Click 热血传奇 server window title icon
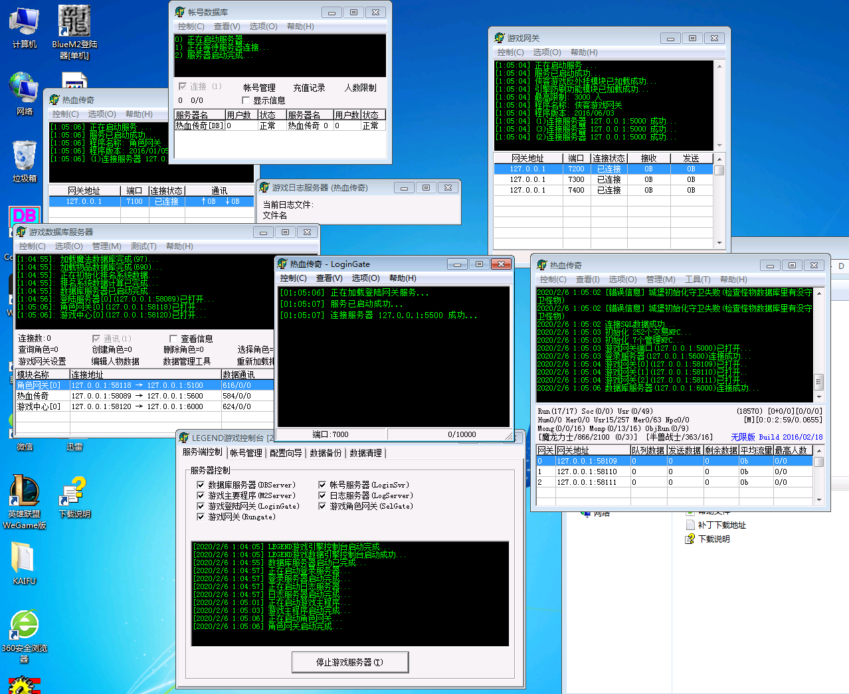Screen dimensions: 849x694 541,265
